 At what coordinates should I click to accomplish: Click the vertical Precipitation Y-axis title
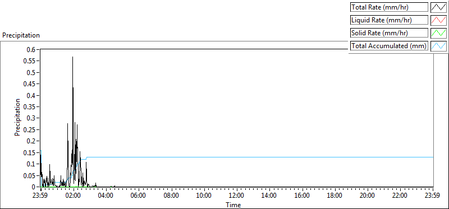(18, 117)
